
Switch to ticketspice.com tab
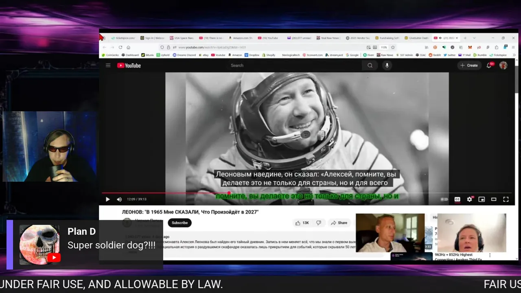coord(123,38)
